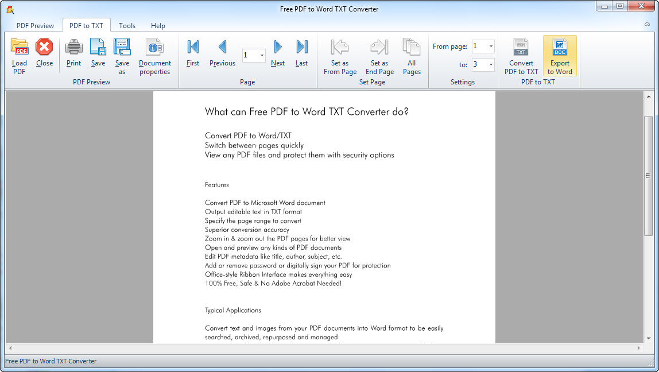Viewport: 659px width, 372px height.
Task: Click 'Zoom in & zoom out the PDF pages' line
Action: tap(277, 239)
